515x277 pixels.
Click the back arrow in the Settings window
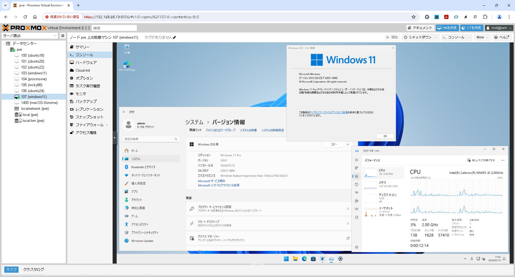pyautogui.click(x=124, y=112)
